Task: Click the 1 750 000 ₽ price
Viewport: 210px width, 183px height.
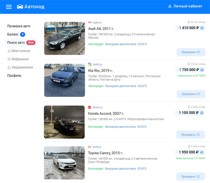Action: tap(189, 70)
